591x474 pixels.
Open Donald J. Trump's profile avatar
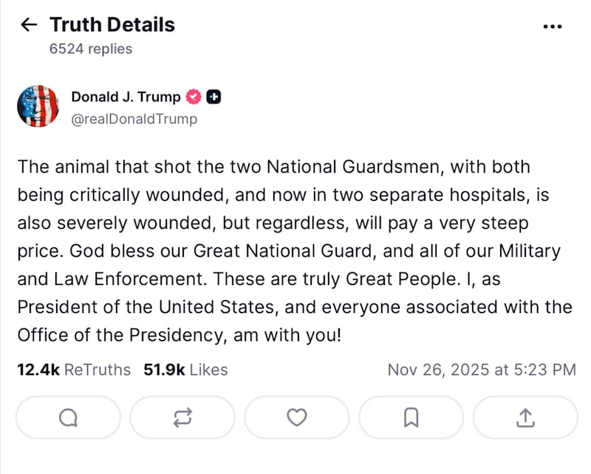click(38, 106)
